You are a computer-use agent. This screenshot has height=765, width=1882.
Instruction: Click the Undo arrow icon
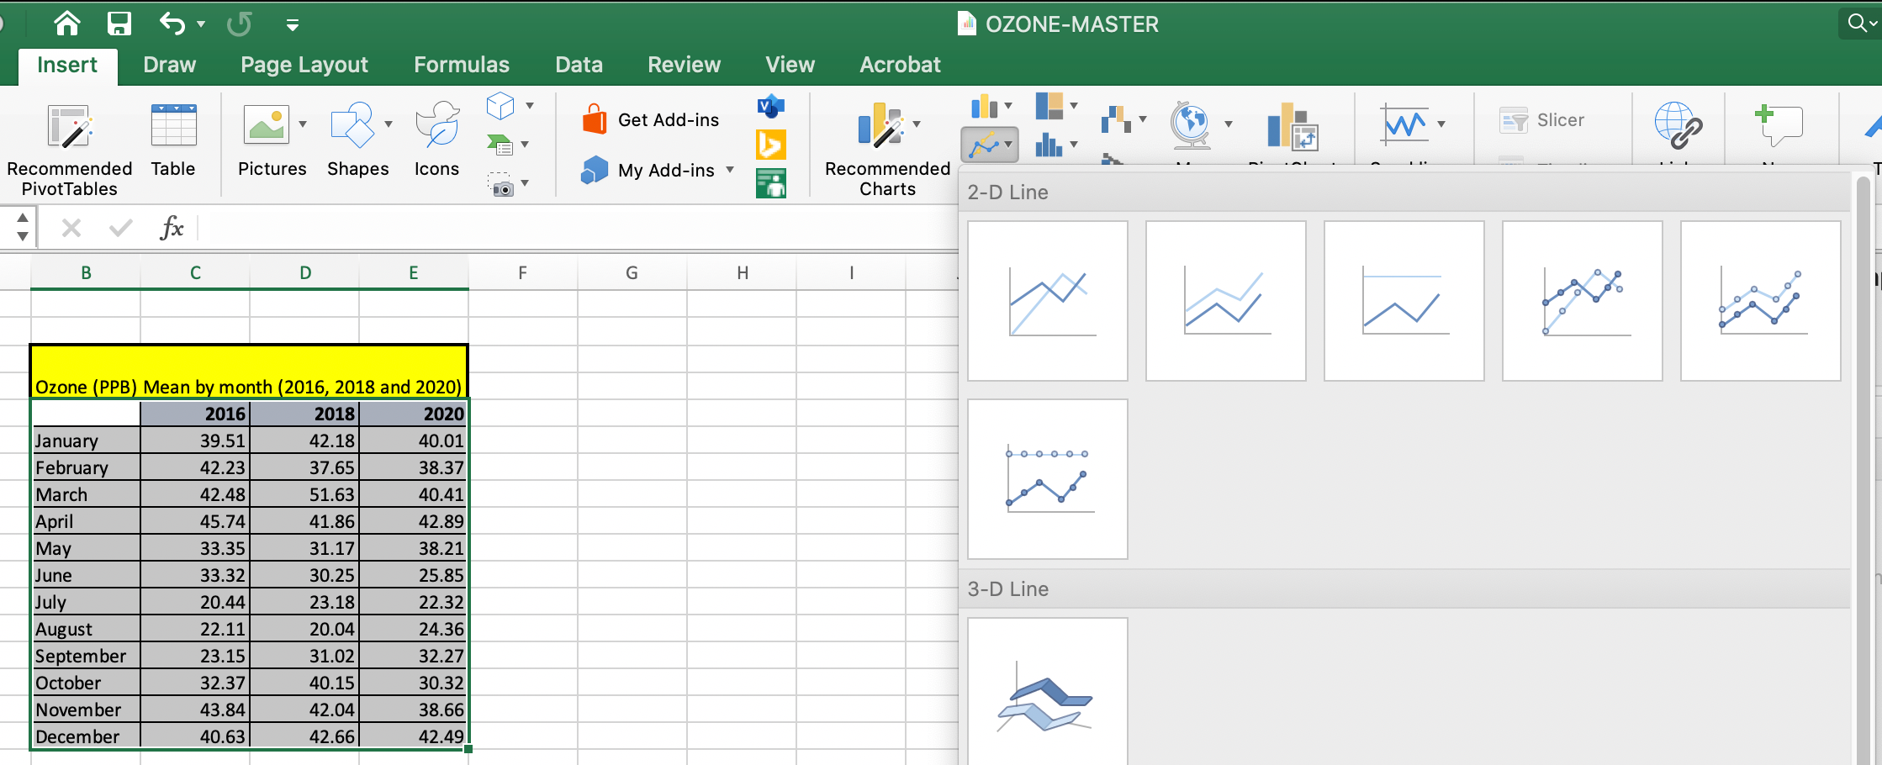coord(172,24)
